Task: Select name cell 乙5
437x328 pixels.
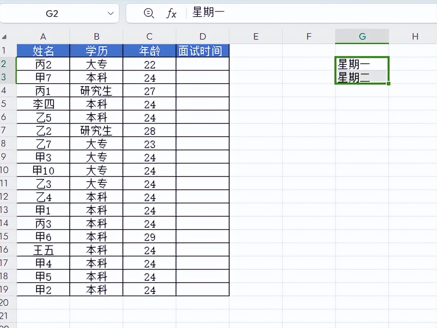Action: click(43, 117)
